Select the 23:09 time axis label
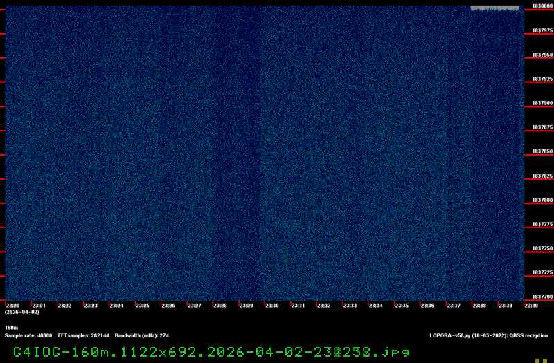 point(247,306)
